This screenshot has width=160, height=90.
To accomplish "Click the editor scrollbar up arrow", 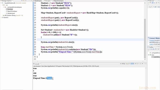I will 145,3.
